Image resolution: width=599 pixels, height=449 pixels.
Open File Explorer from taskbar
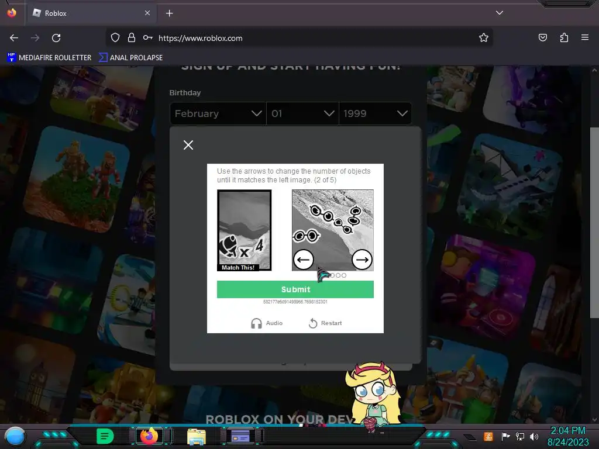[x=197, y=437]
